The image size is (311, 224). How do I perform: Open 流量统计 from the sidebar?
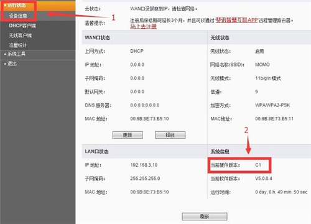click(18, 45)
